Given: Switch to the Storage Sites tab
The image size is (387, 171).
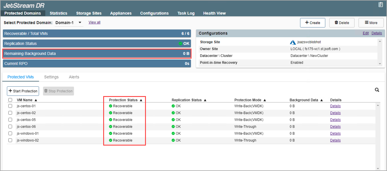Looking at the screenshot, I should tap(89, 13).
